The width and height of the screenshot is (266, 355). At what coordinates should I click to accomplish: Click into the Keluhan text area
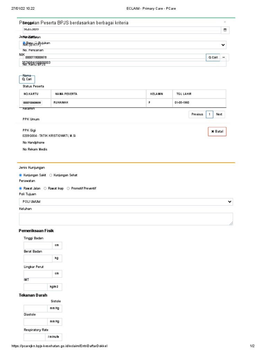(x=126, y=219)
